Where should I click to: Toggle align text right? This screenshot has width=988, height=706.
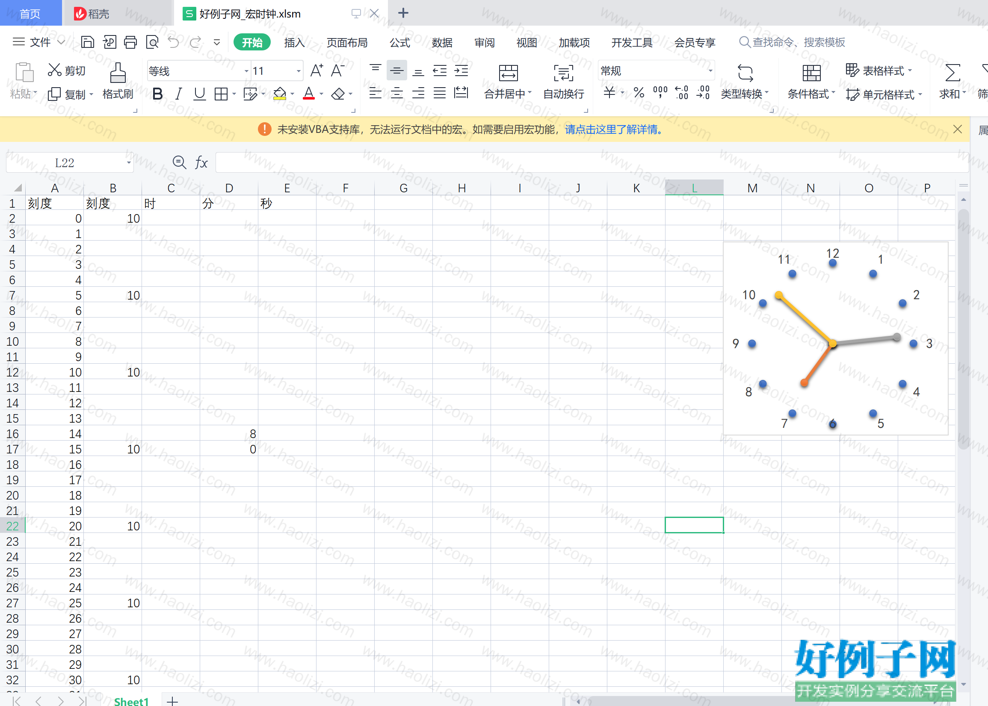click(418, 93)
